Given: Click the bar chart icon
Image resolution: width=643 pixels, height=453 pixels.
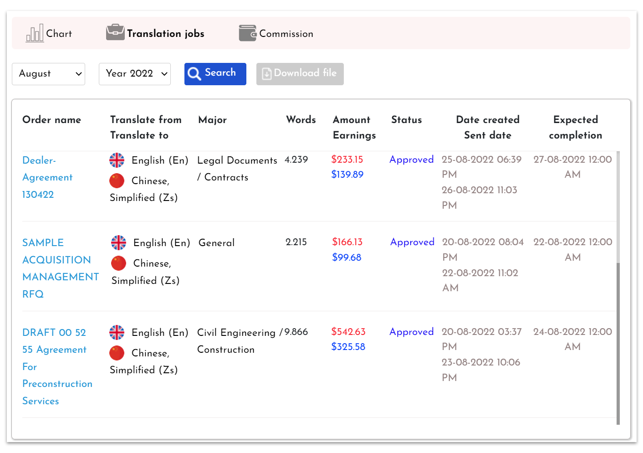Looking at the screenshot, I should [x=35, y=33].
